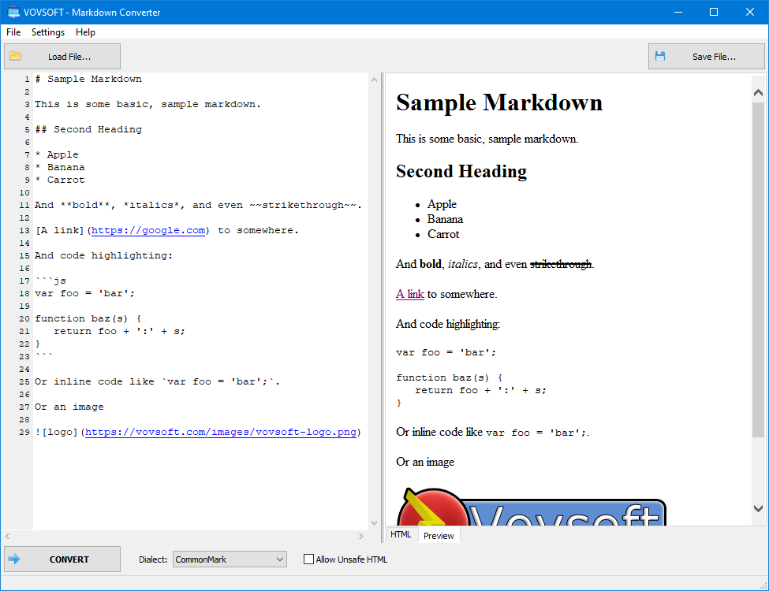Click 'Sample Markdown' heading in preview
The width and height of the screenshot is (769, 591).
point(499,103)
